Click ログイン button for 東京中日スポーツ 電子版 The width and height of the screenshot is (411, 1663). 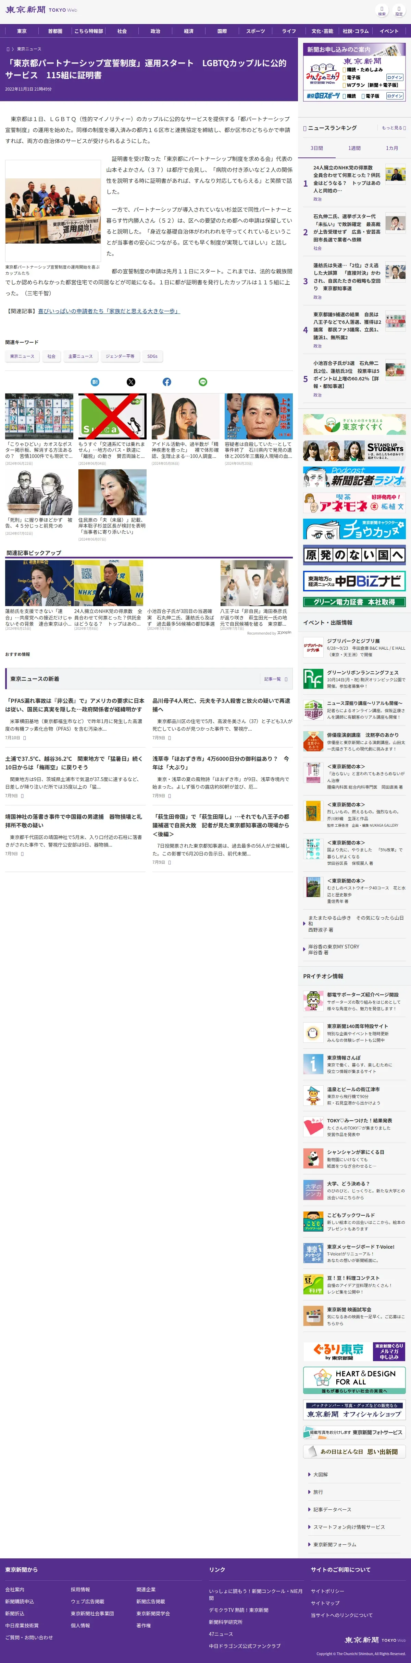395,96
